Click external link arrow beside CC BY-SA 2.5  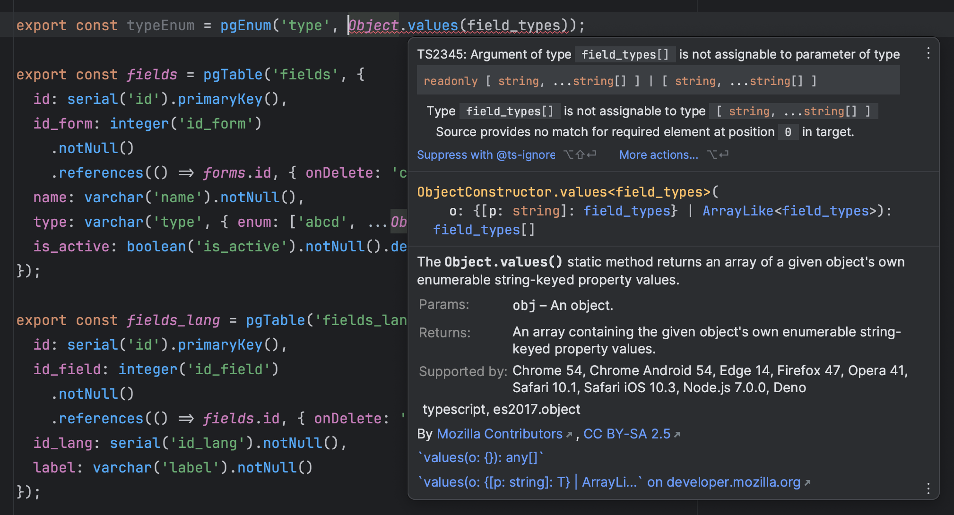tap(676, 433)
